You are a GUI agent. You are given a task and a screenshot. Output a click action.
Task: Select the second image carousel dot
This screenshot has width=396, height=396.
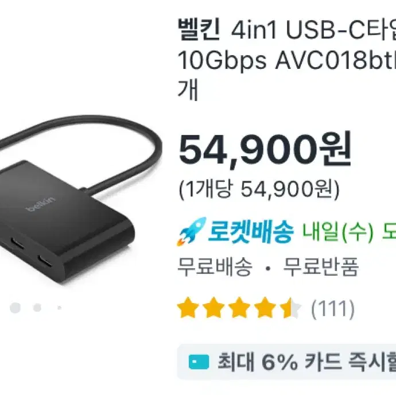pos(37,308)
